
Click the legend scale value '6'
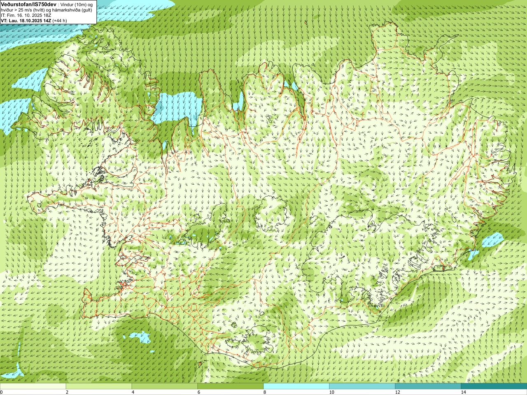(199, 392)
